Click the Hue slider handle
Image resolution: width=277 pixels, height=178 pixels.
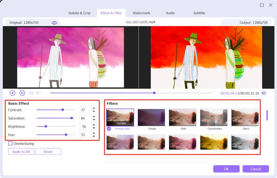(66, 134)
